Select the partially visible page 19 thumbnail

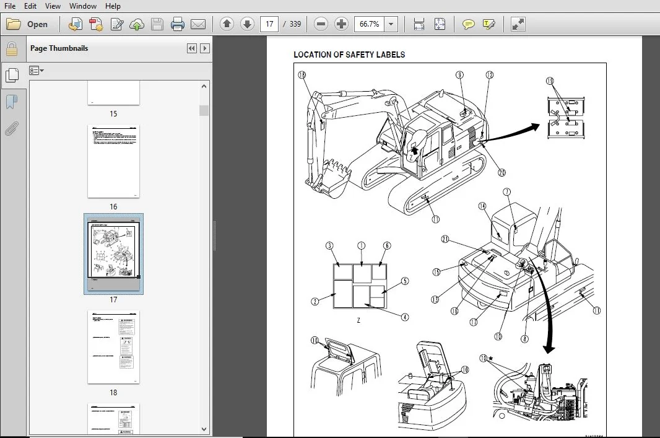pyautogui.click(x=113, y=419)
